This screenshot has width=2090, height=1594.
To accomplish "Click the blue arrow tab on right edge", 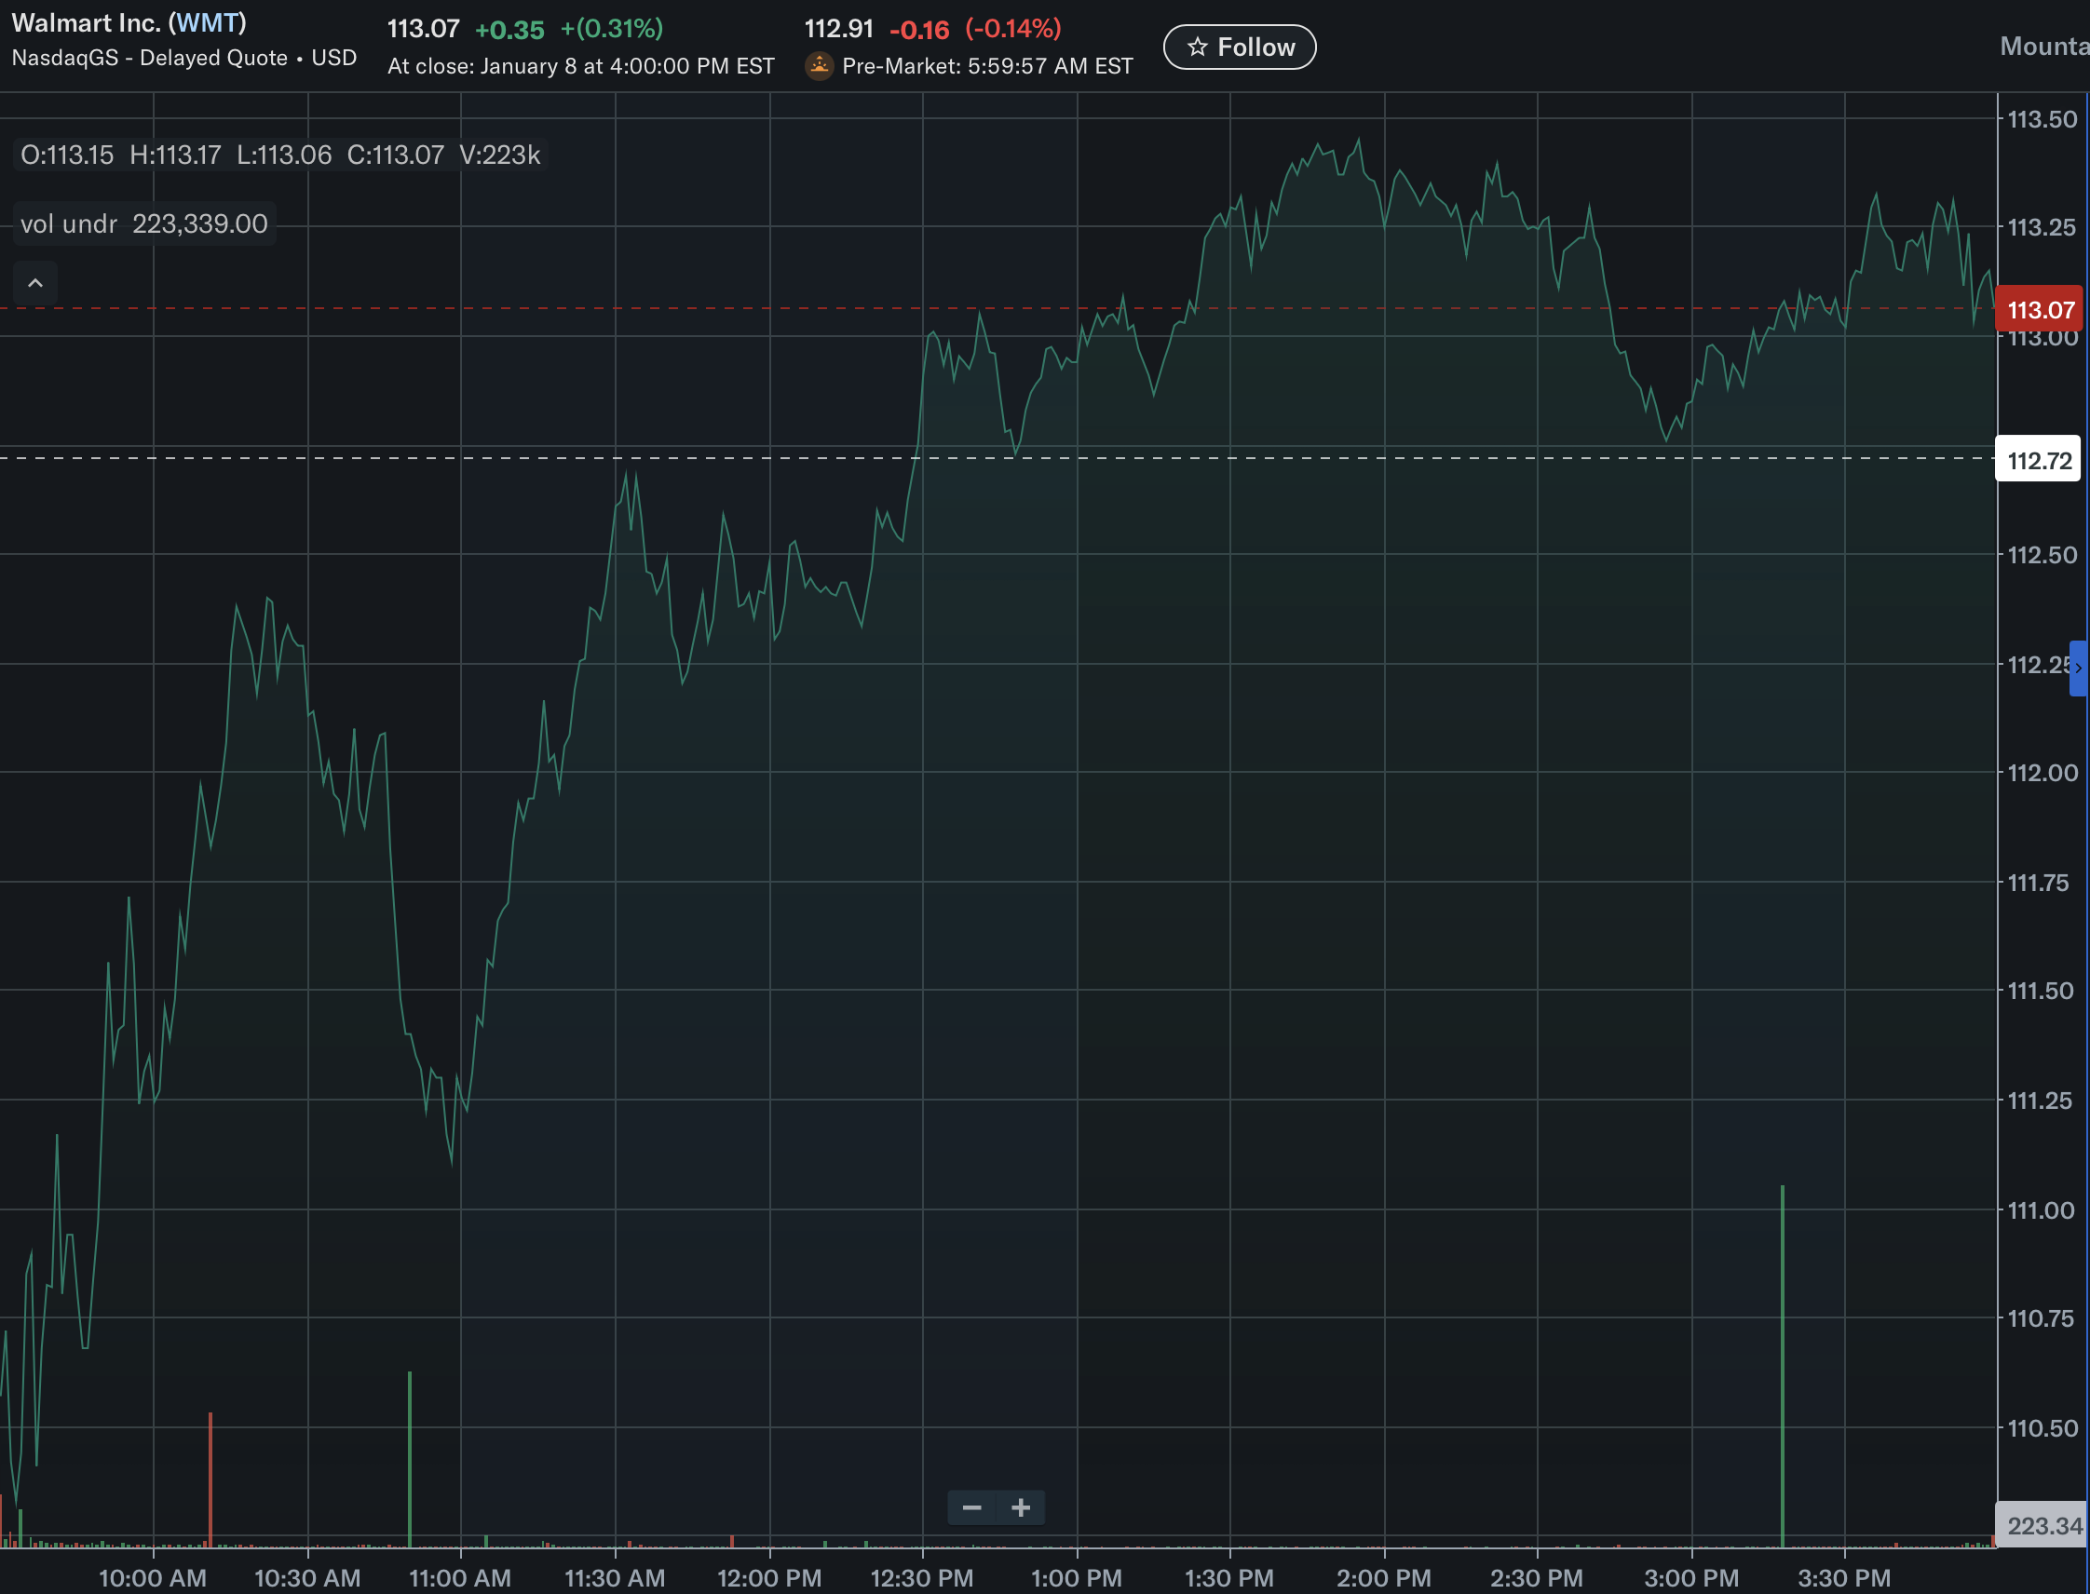I will [x=2079, y=668].
